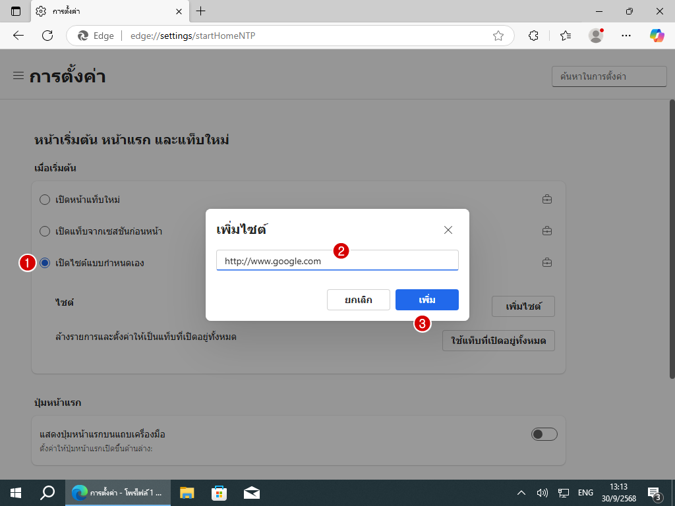675x506 pixels.
Task: Open the Favorites list icon
Action: pos(565,36)
